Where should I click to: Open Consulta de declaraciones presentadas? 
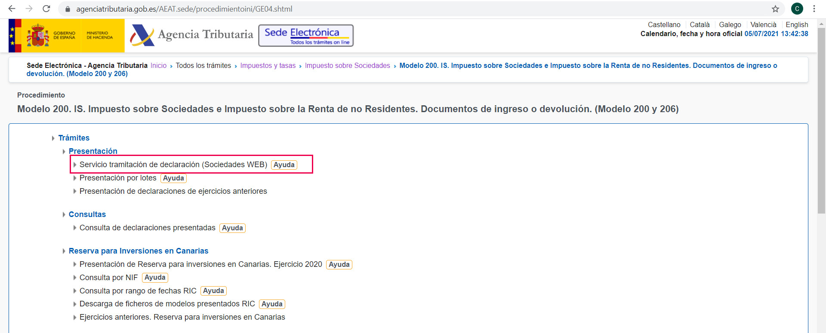[x=147, y=228]
